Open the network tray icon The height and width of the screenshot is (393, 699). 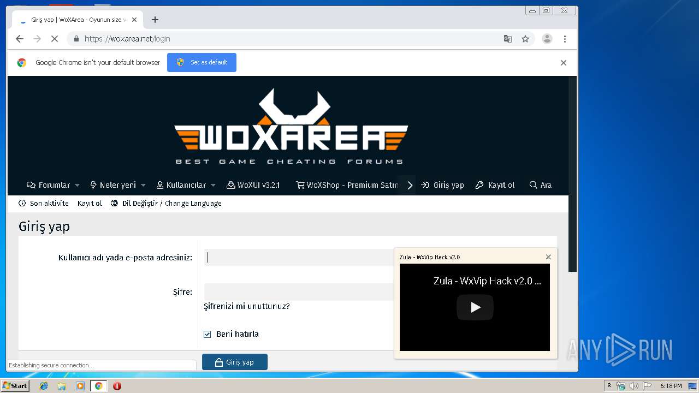click(x=621, y=386)
